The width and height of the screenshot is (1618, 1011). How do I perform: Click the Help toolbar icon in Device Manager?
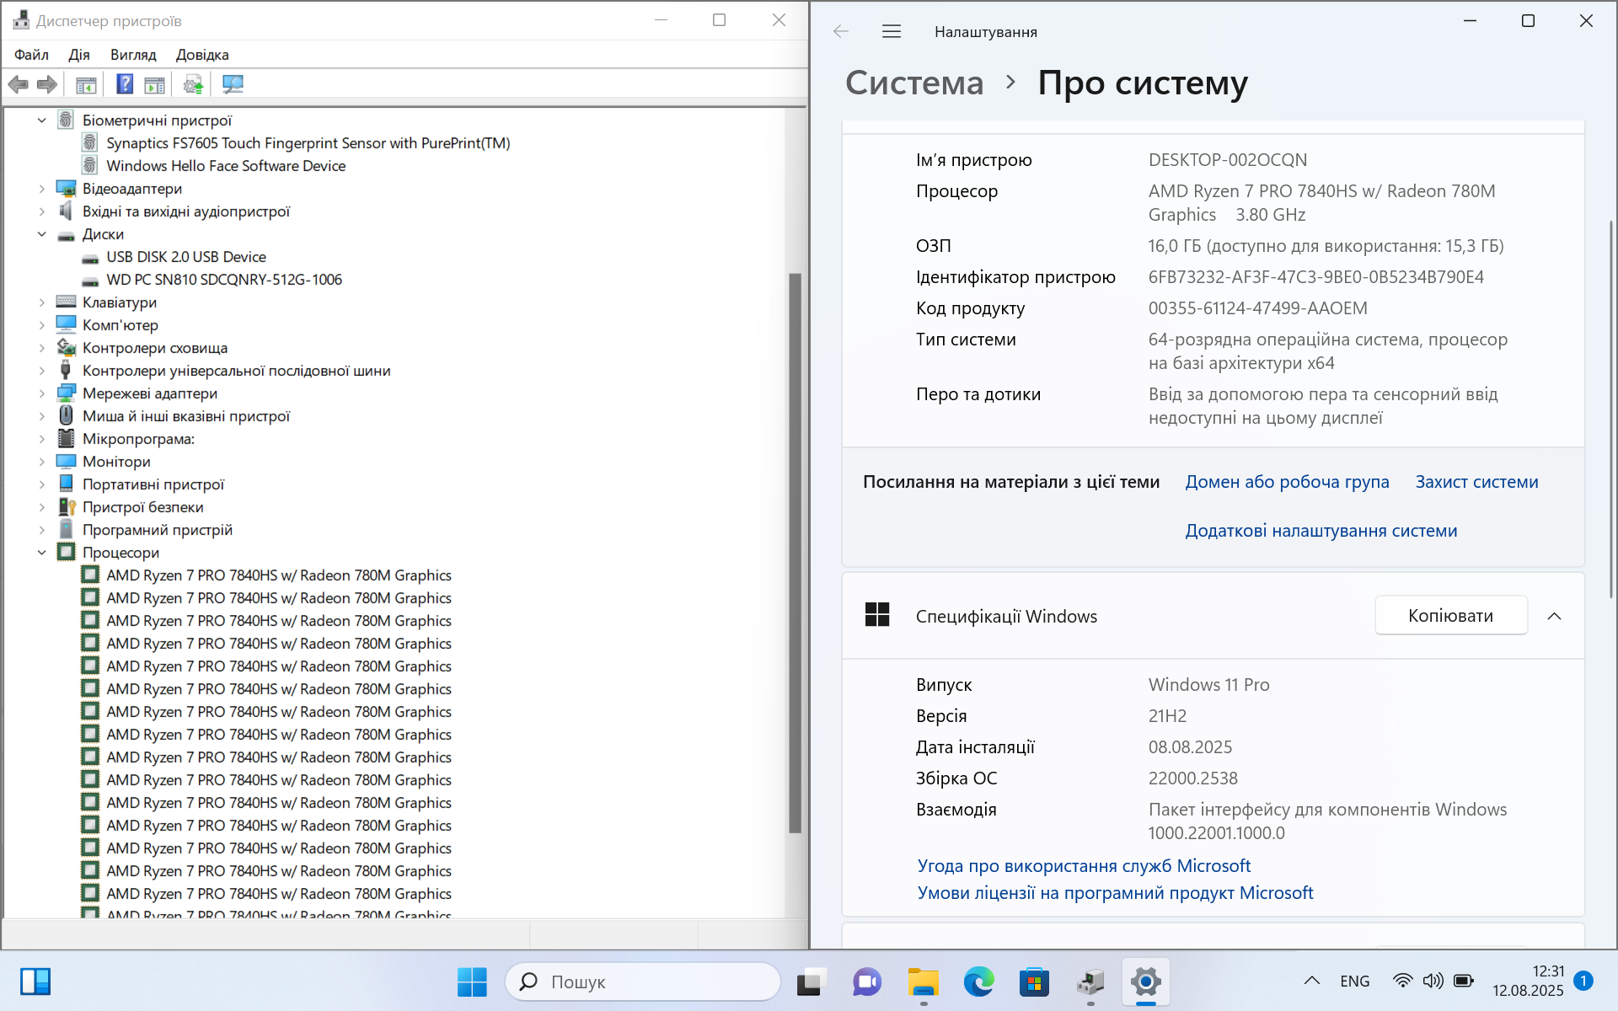pos(125,84)
